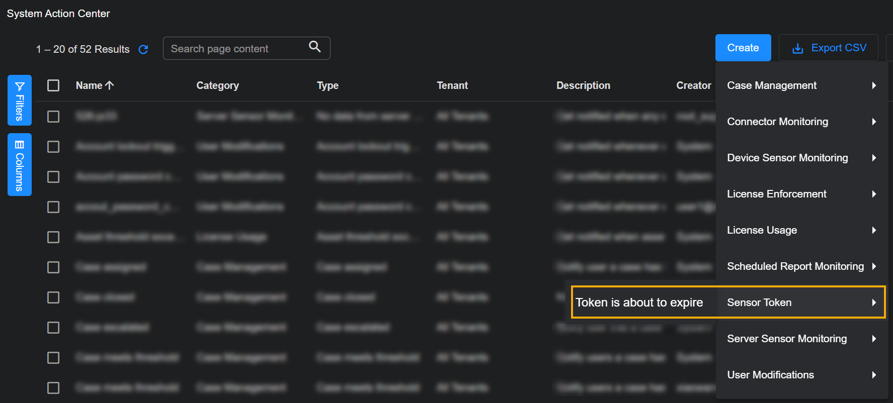Check the third row checkbox
This screenshot has height=403, width=893.
53,177
